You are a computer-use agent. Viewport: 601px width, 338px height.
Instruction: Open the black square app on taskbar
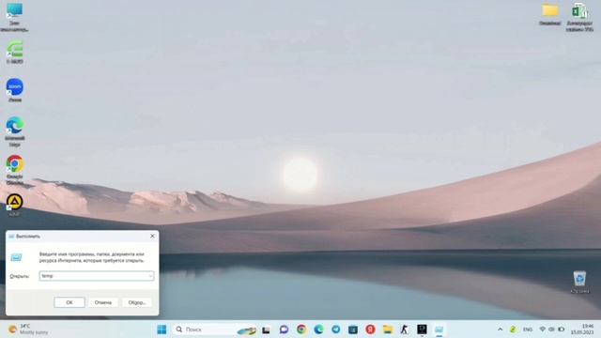[x=422, y=330]
